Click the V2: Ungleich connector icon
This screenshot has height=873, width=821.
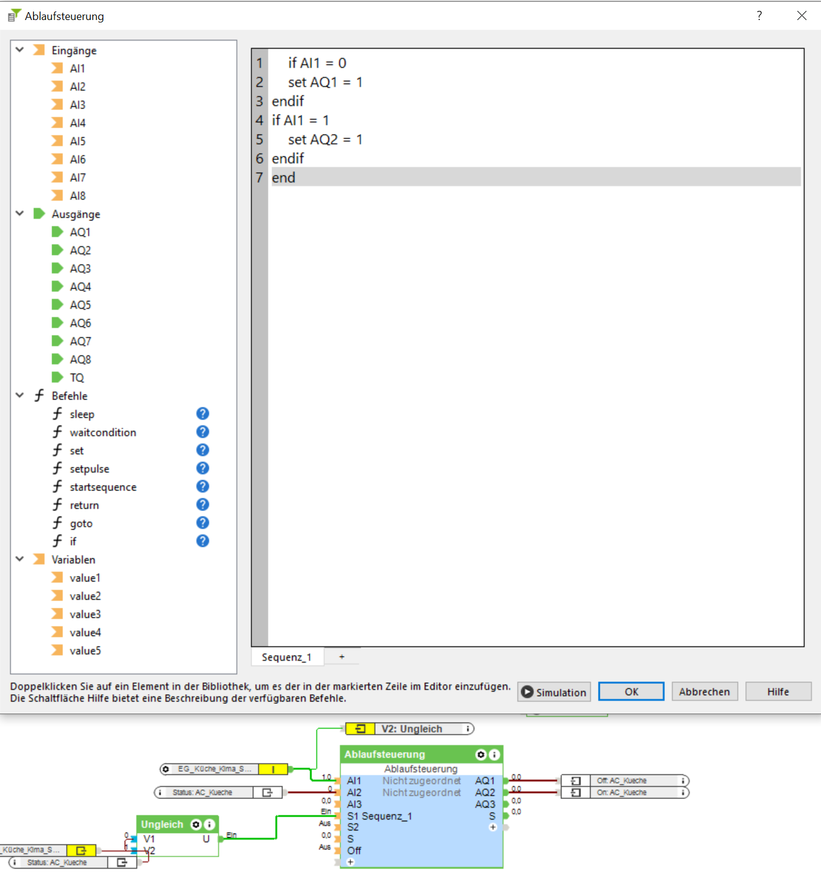(361, 729)
